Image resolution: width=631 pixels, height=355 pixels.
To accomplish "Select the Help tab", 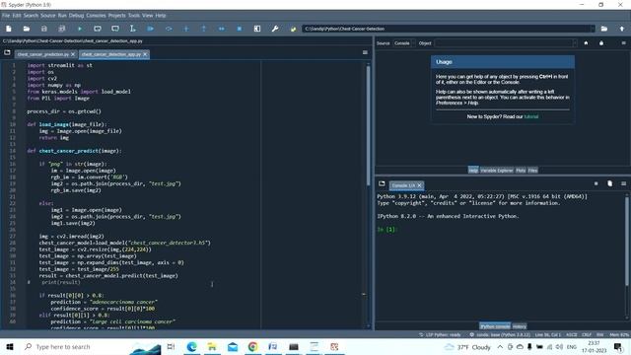I will point(473,171).
